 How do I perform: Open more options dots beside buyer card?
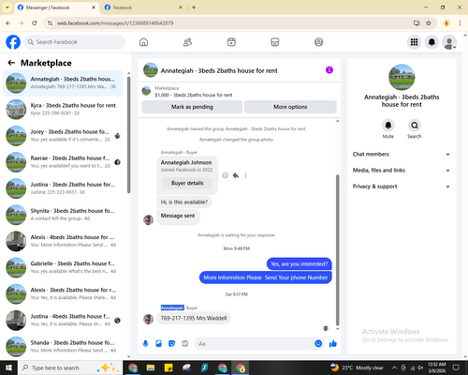pos(245,175)
